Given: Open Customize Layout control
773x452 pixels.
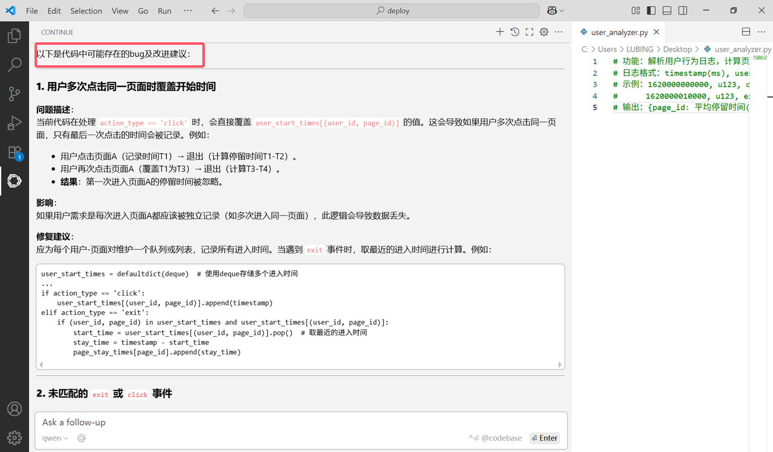Looking at the screenshot, I should click(x=635, y=11).
